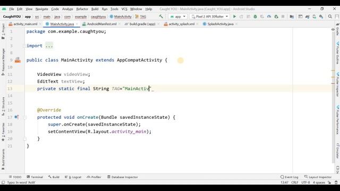Place cursor in the TAG string on line 13
The height and width of the screenshot is (191, 340).
point(137,89)
